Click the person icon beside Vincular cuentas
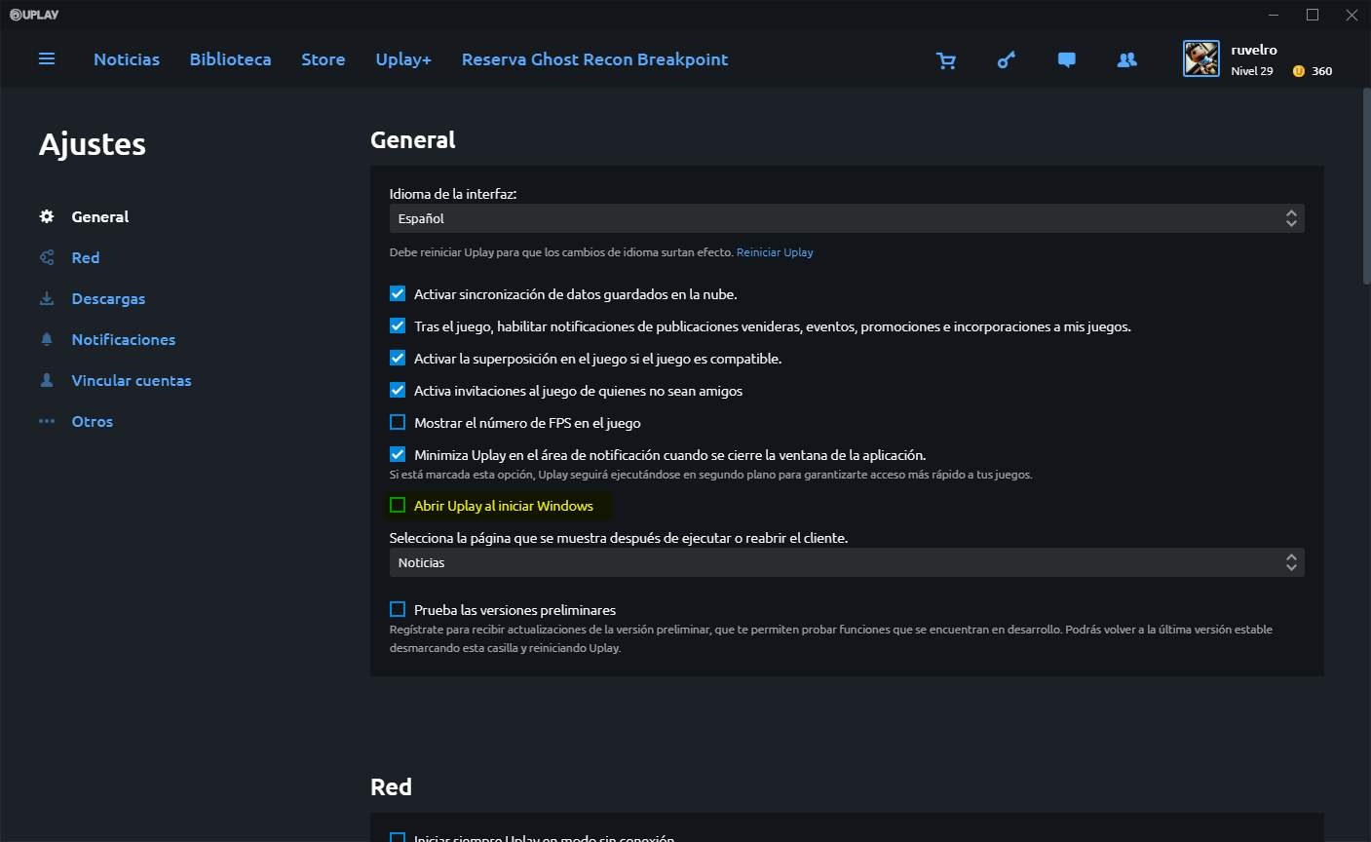Viewport: 1371px width, 842px height. tap(47, 380)
